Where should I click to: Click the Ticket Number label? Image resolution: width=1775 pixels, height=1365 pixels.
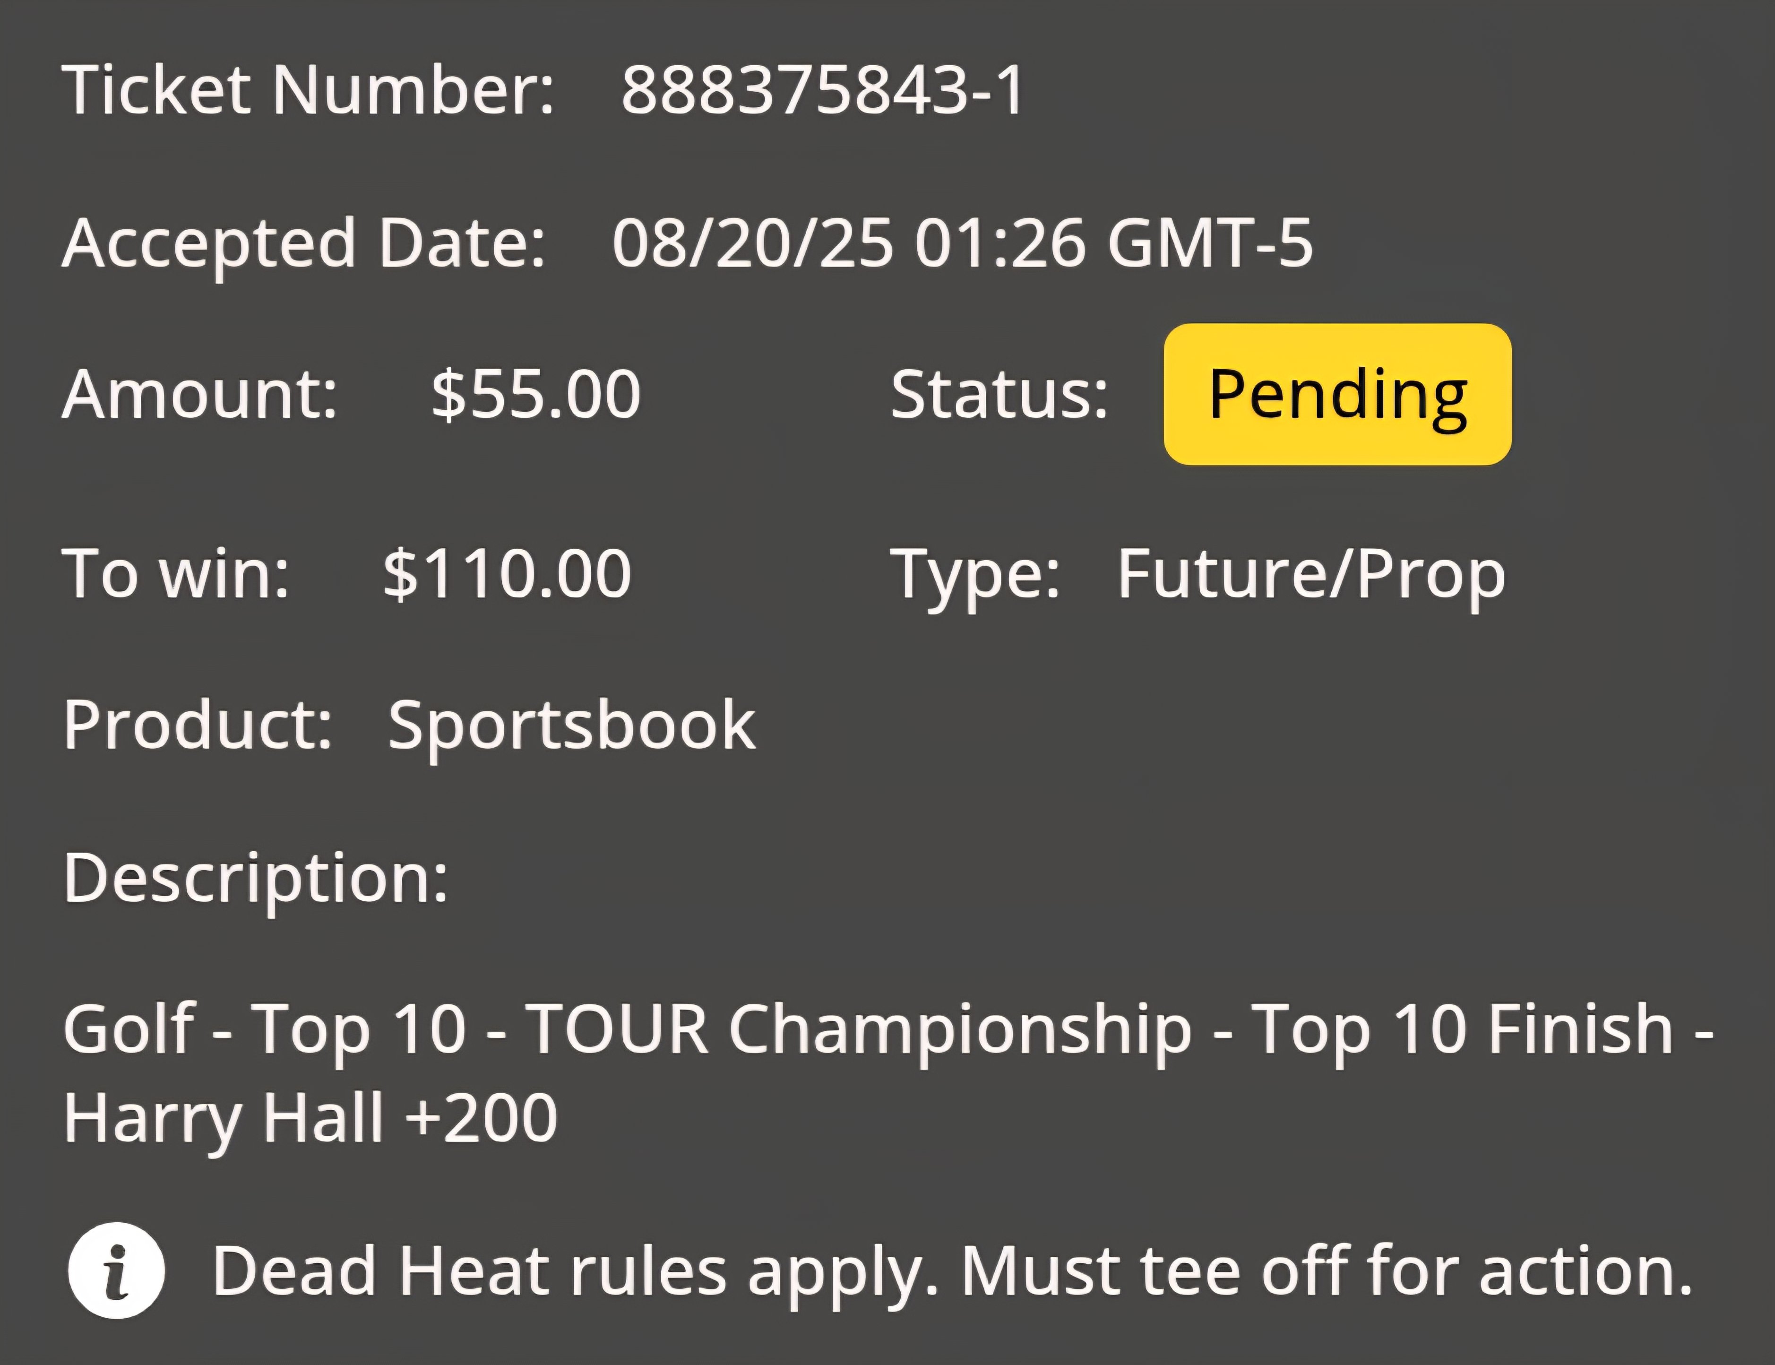pyautogui.click(x=309, y=90)
